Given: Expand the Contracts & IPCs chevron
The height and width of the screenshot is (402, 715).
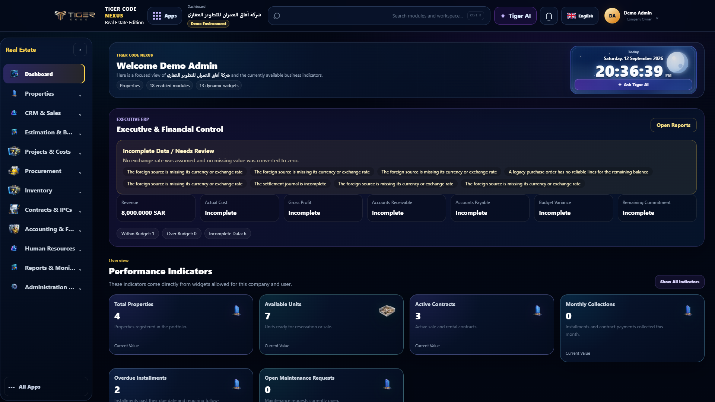Looking at the screenshot, I should pyautogui.click(x=80, y=212).
